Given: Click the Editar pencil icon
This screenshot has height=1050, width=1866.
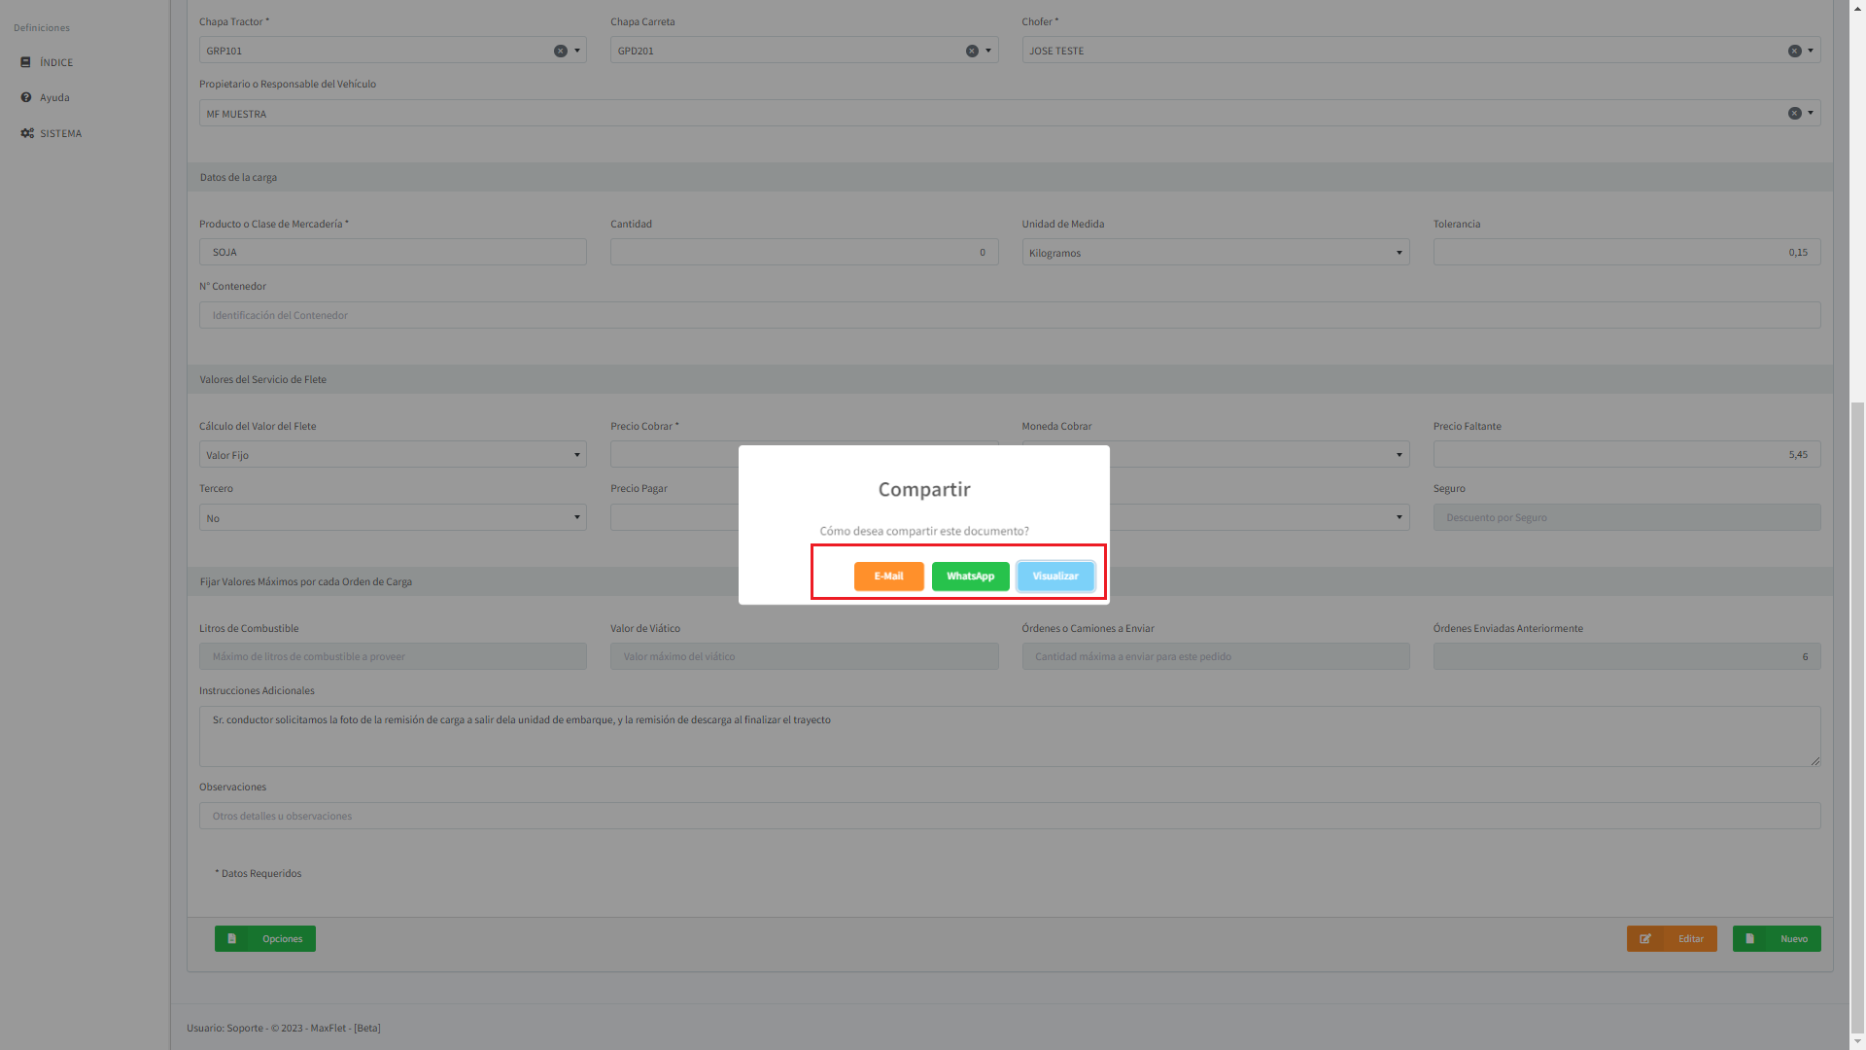Looking at the screenshot, I should [1645, 939].
